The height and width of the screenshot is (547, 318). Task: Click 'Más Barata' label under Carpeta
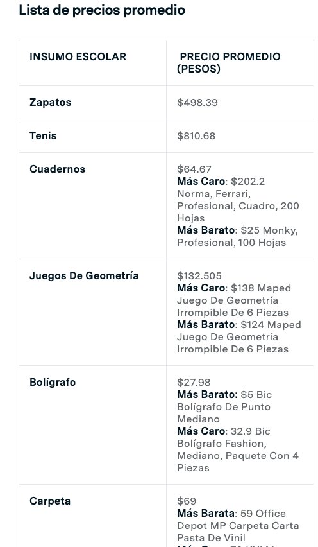(206, 513)
